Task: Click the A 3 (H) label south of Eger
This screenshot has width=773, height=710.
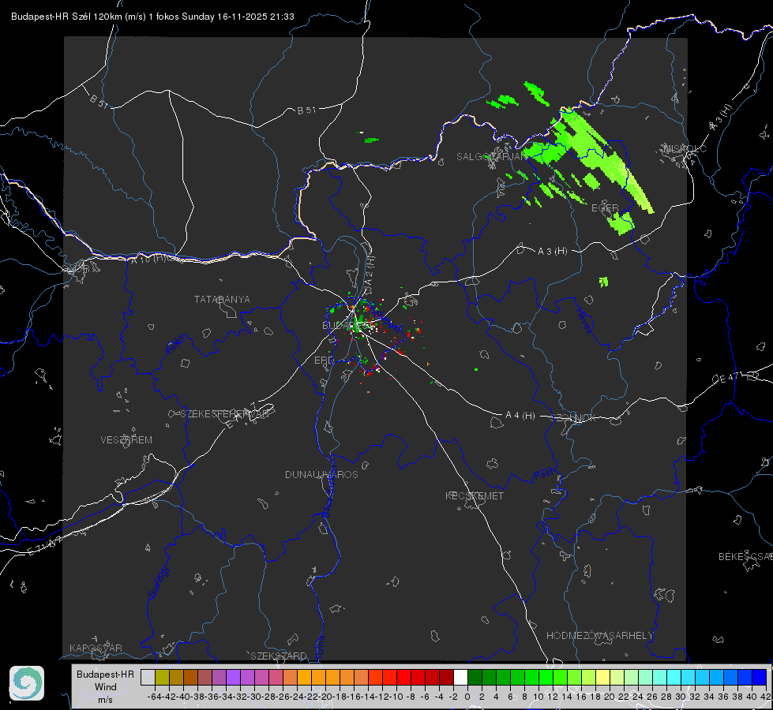Action: pyautogui.click(x=552, y=252)
